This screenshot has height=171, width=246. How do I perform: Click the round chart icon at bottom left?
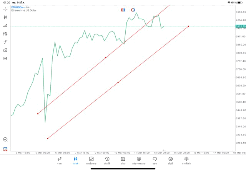point(5,140)
